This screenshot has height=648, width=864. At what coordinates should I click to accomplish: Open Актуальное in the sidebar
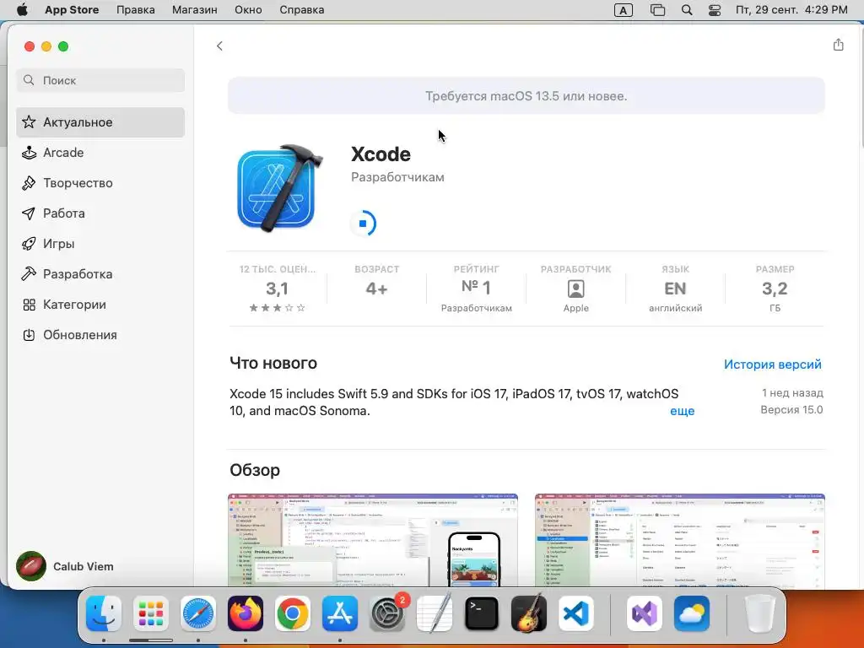pyautogui.click(x=100, y=122)
